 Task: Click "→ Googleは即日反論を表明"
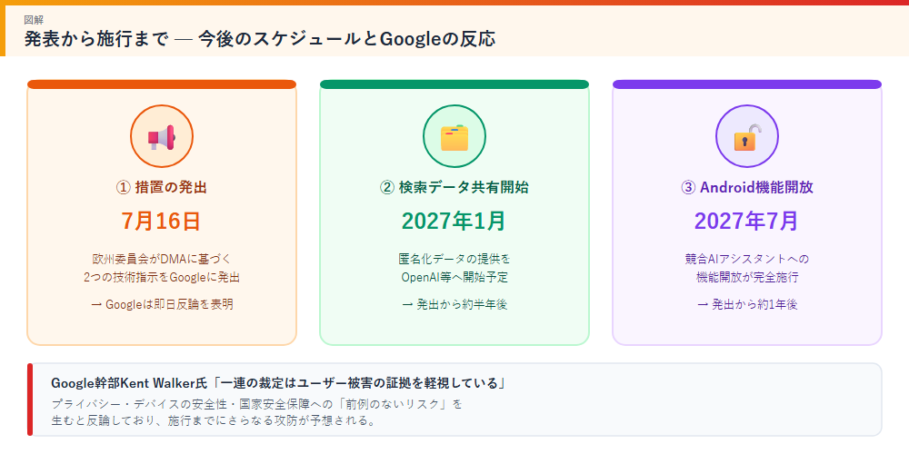[161, 304]
